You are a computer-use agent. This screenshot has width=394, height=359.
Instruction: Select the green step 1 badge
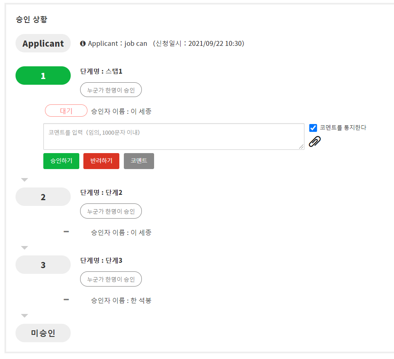click(43, 76)
